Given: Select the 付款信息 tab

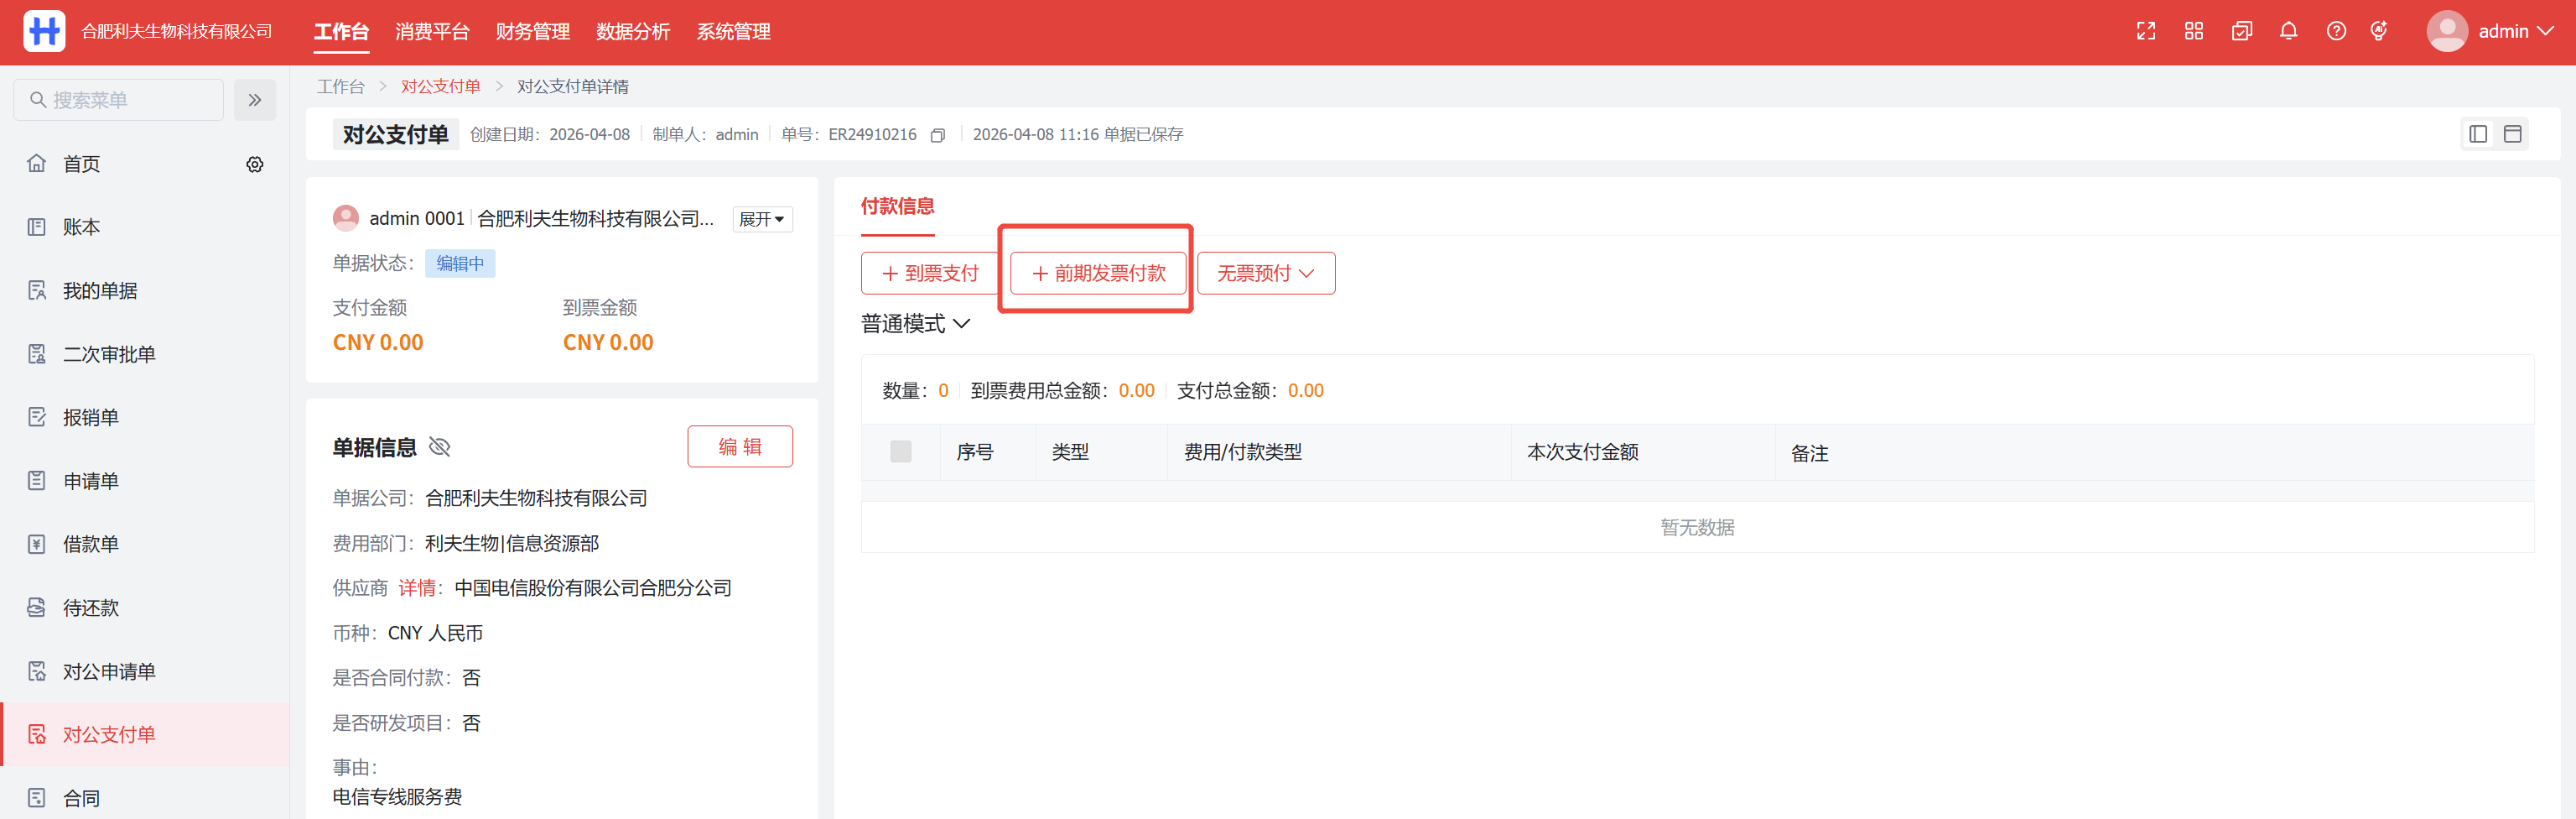Looking at the screenshot, I should (897, 206).
